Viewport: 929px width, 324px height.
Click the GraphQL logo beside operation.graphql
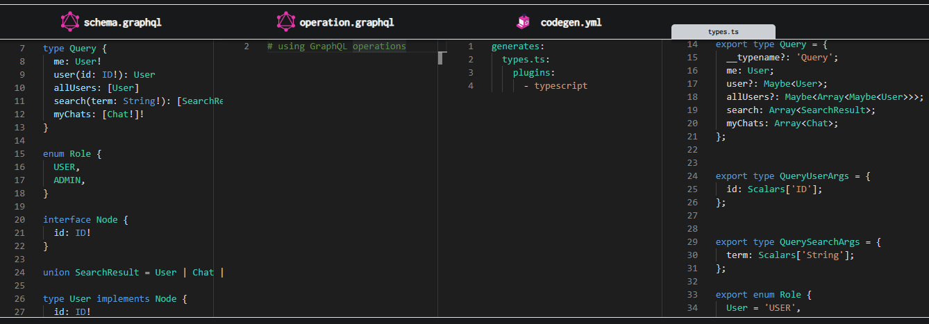(286, 22)
